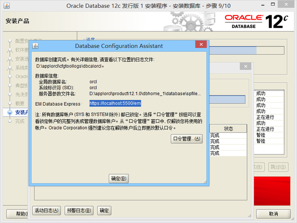Select the Oracle step in the sidebar

point(21,77)
